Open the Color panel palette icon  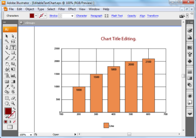190,31
